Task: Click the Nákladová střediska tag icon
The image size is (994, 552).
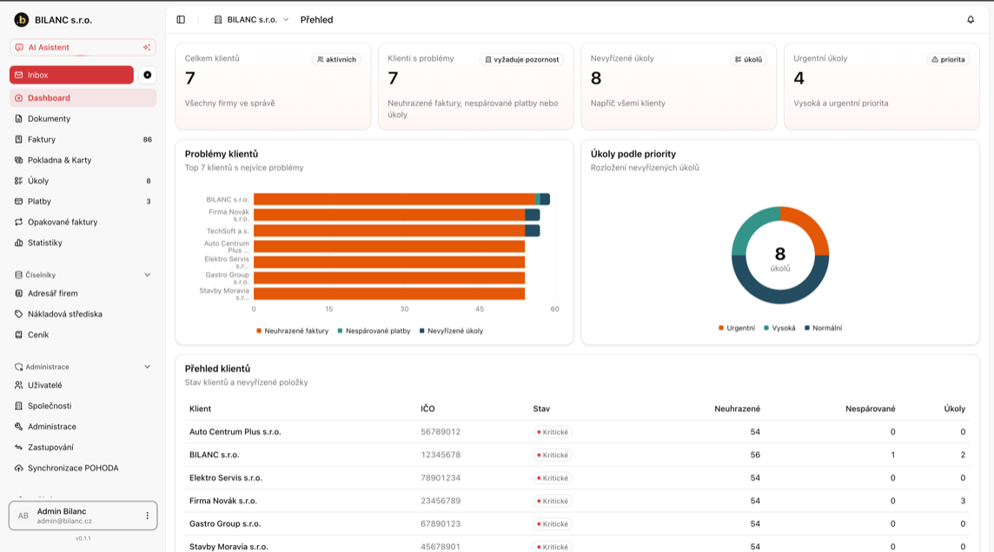Action: click(x=18, y=314)
